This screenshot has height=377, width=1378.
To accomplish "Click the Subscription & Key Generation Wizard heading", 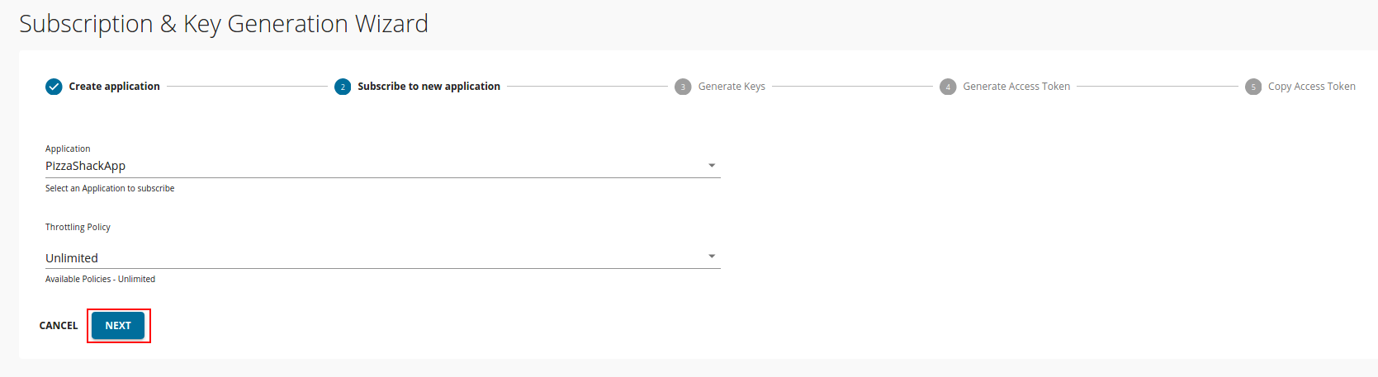I will coord(224,24).
